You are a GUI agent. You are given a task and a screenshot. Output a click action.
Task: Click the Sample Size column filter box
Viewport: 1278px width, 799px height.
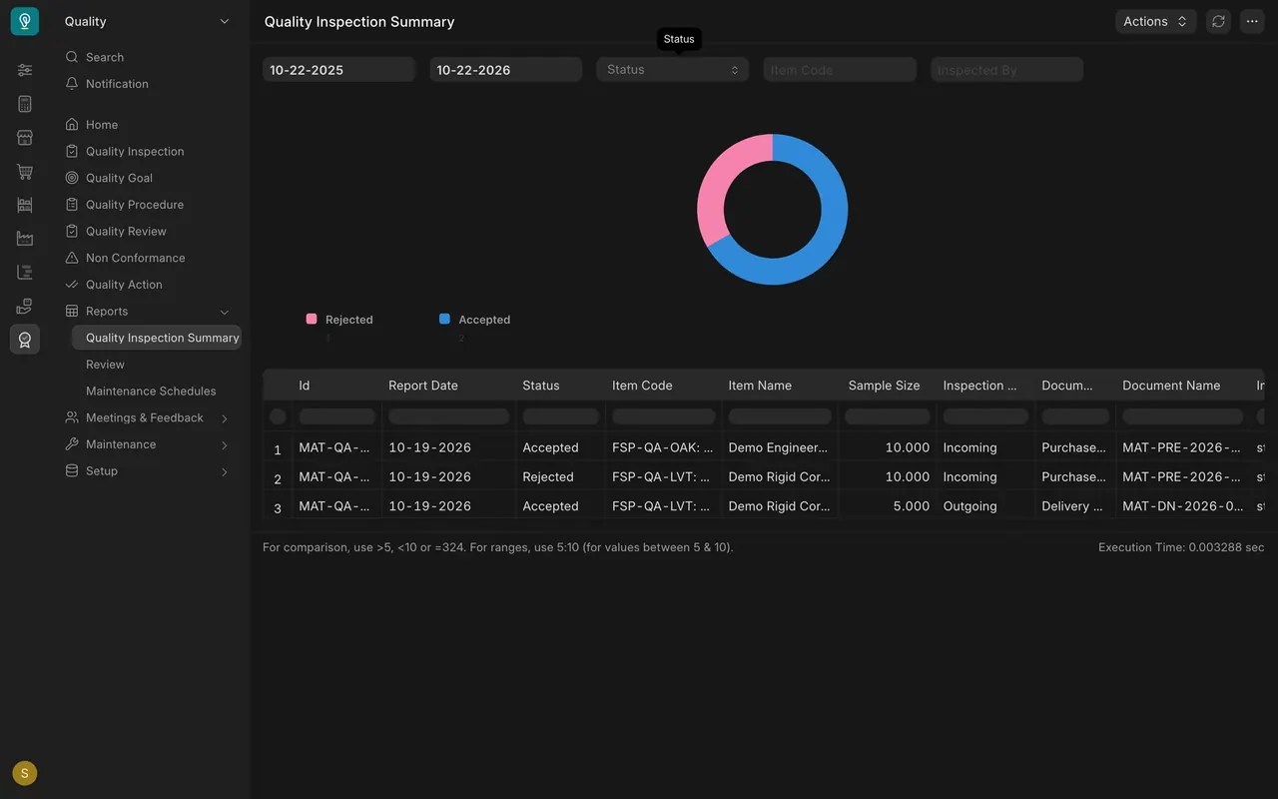(x=888, y=416)
